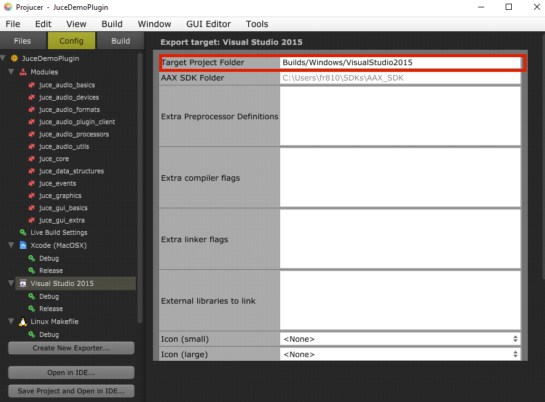Click the juce_audio_devices module icon

click(x=31, y=97)
